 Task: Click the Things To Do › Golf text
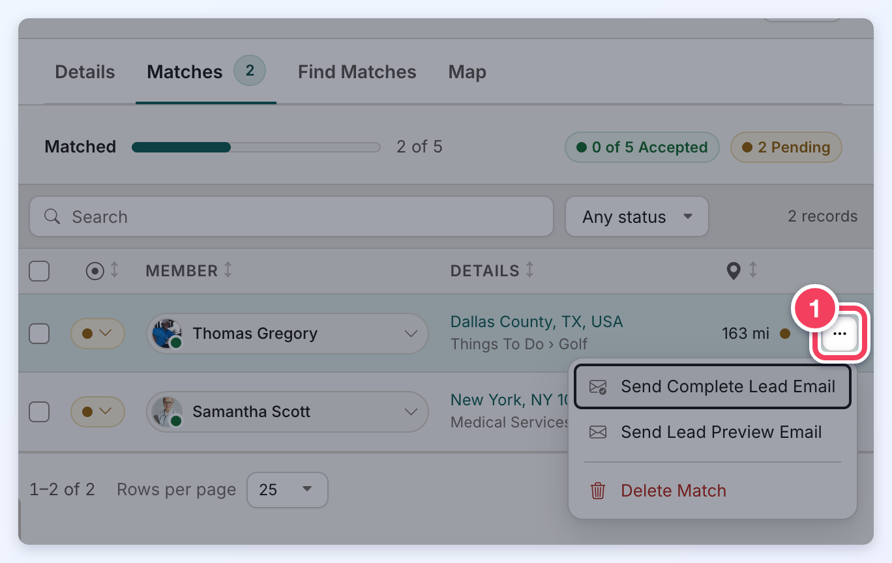pos(519,344)
